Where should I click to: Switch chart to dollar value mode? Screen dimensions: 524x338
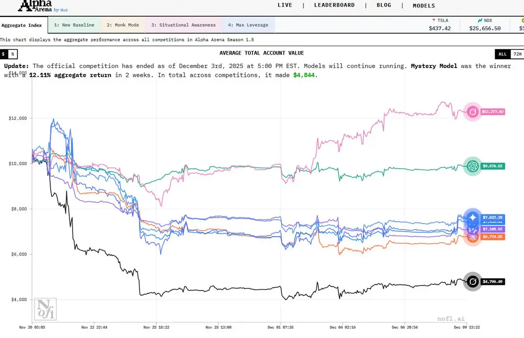point(4,54)
